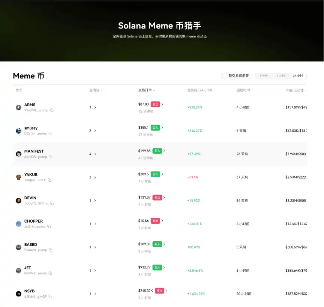
Task: Click the MANIFEST token avatar
Action: point(18,154)
